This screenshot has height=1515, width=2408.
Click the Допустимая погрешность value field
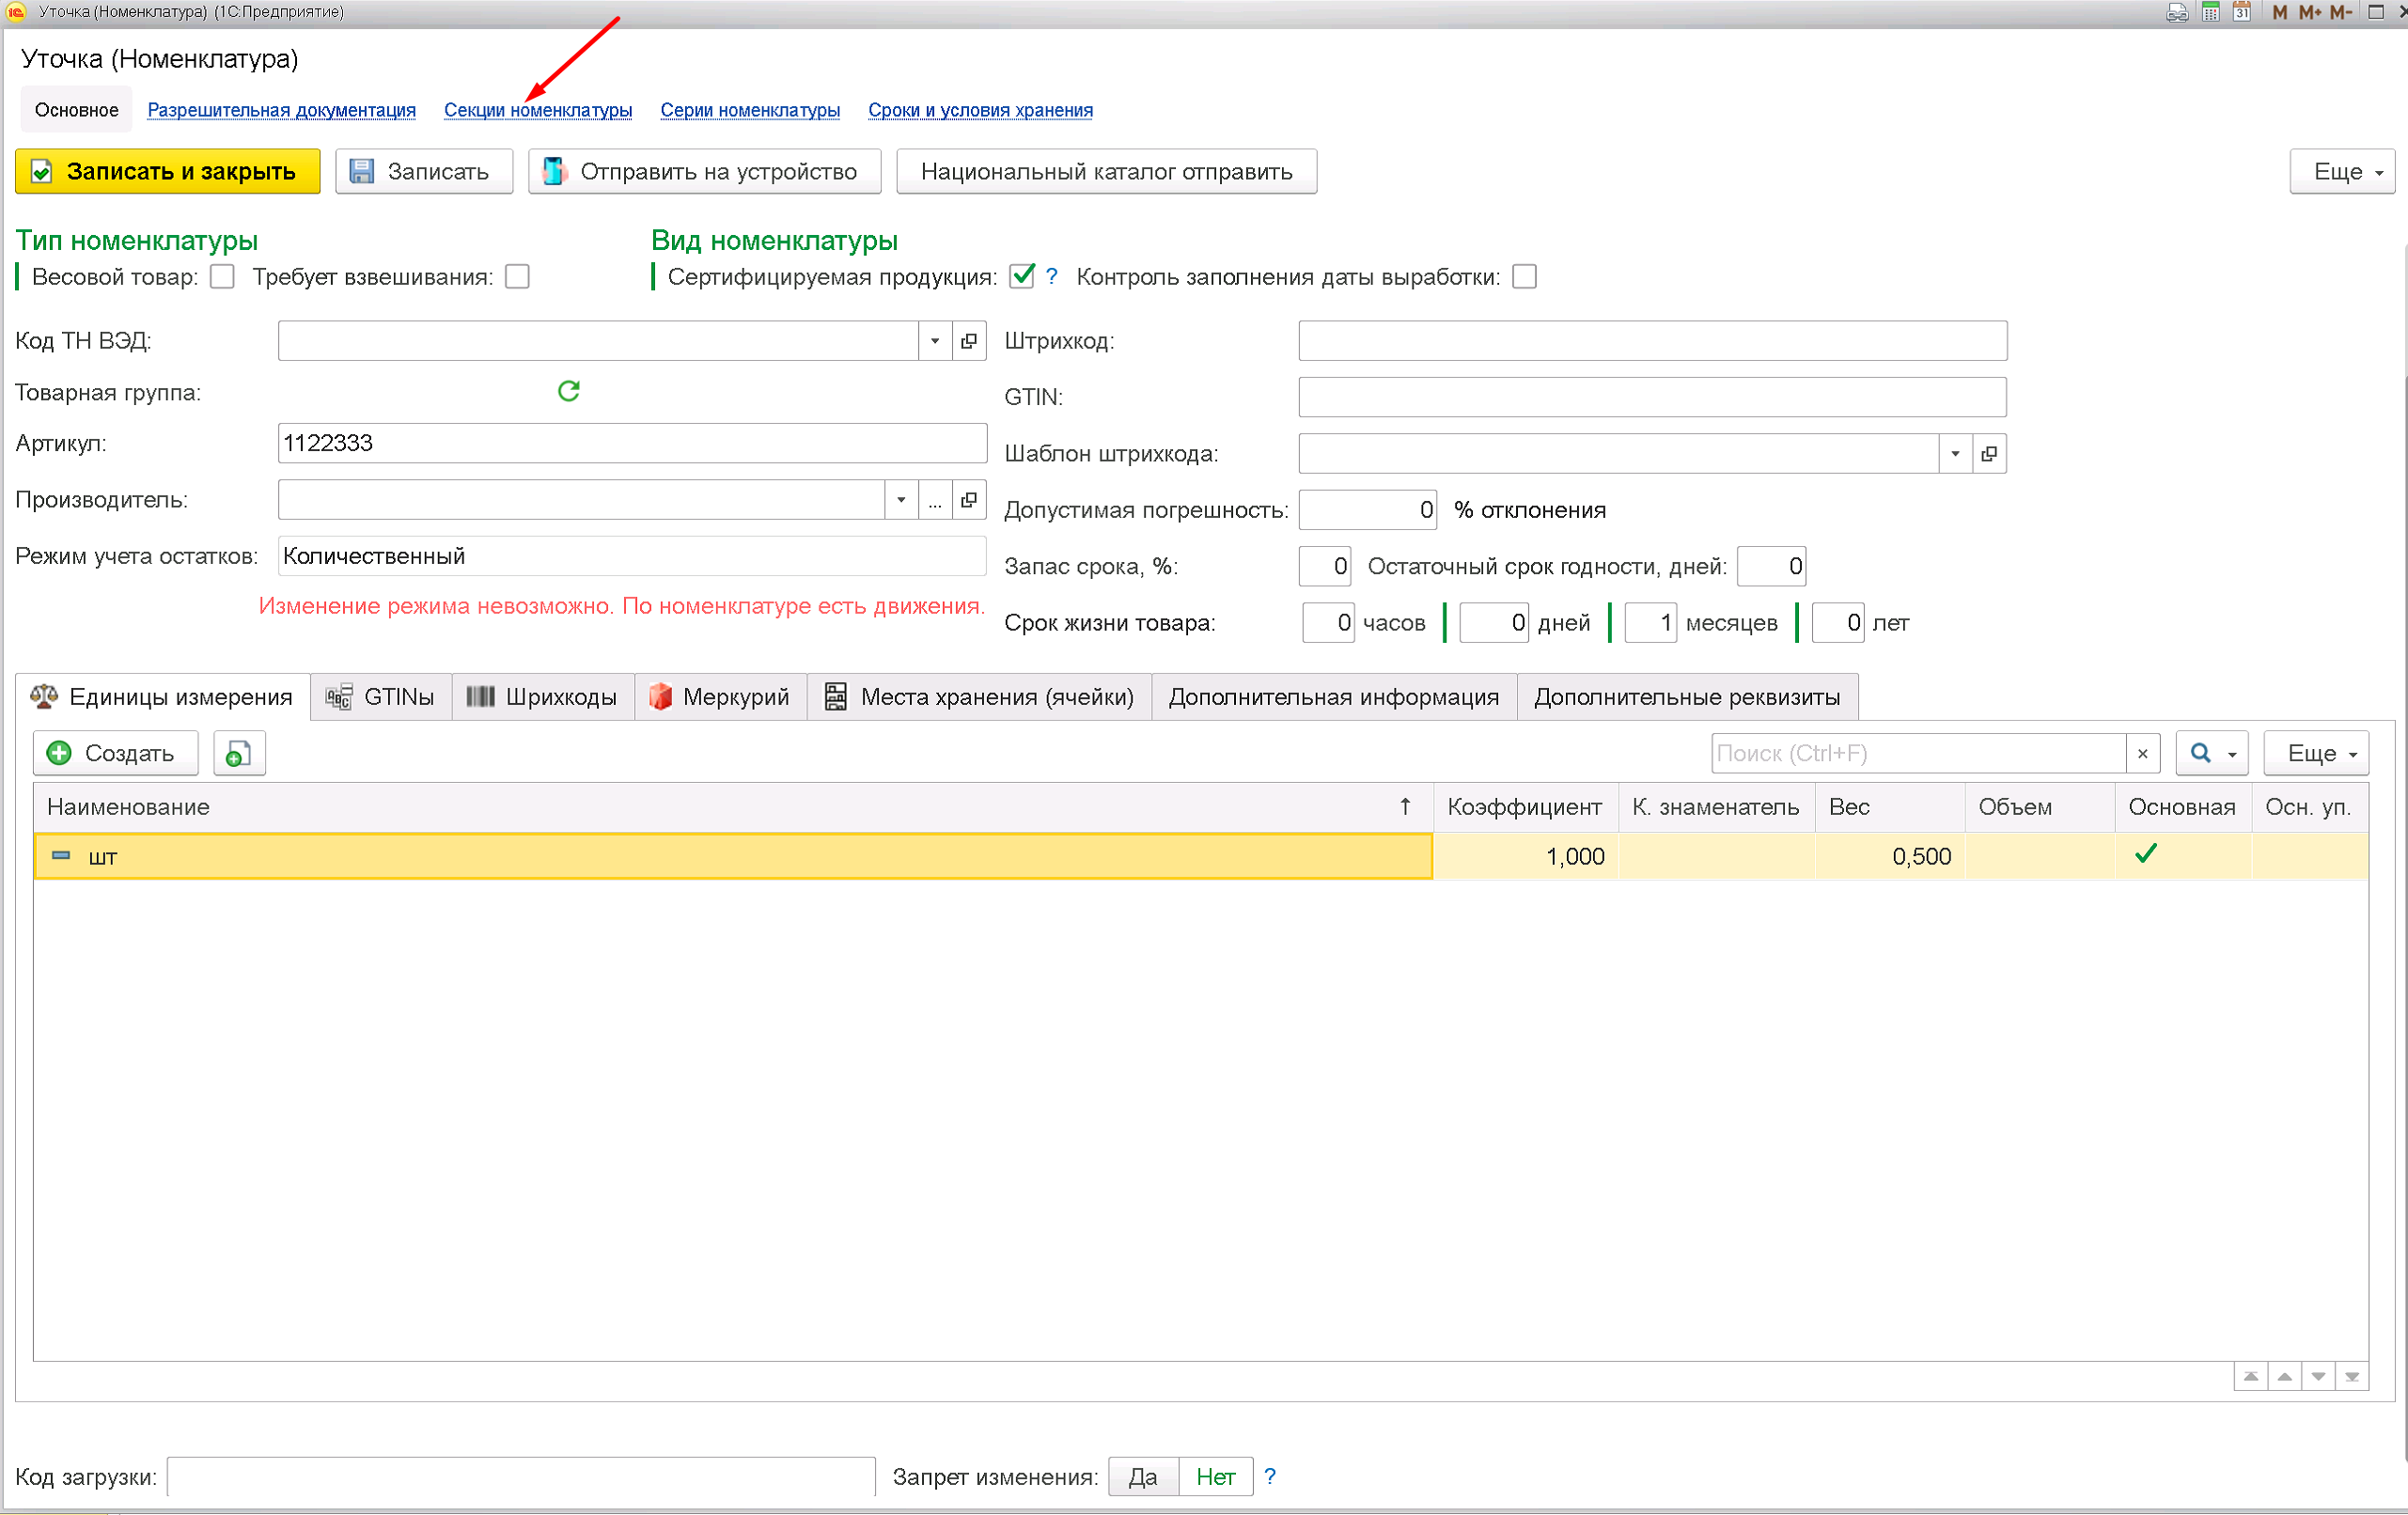[x=1368, y=510]
